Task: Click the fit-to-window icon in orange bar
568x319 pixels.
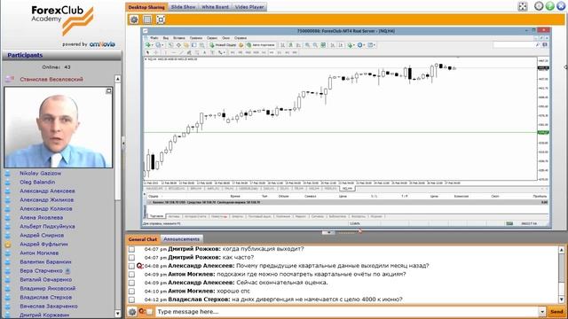Action: click(x=161, y=19)
